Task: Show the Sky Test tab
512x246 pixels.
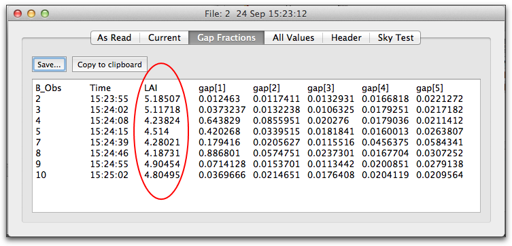Action: pos(396,38)
